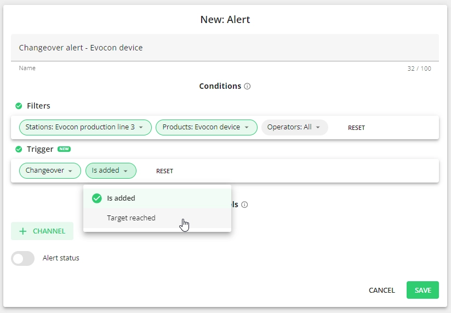Open the Products: Evocon device dropdown
451x313 pixels.
(x=207, y=127)
